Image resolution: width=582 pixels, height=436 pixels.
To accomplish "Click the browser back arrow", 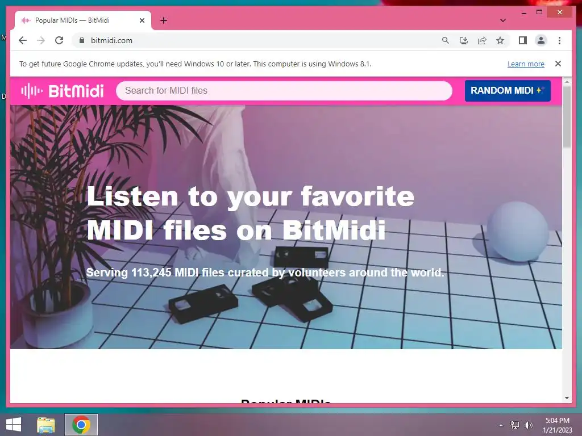I will [23, 40].
